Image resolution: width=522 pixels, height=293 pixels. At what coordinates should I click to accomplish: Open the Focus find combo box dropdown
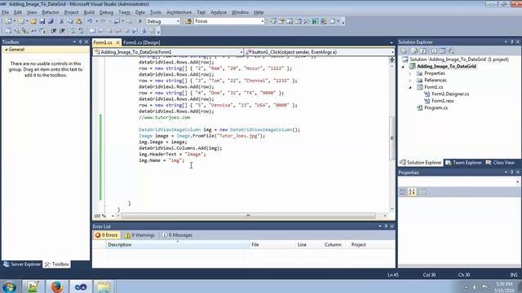[263, 21]
